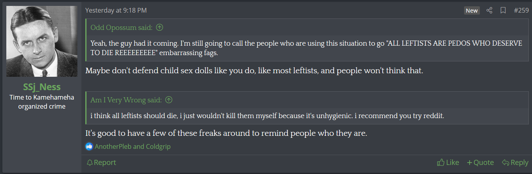
Task: Add post to multi-quote with Quote
Action: (480, 163)
